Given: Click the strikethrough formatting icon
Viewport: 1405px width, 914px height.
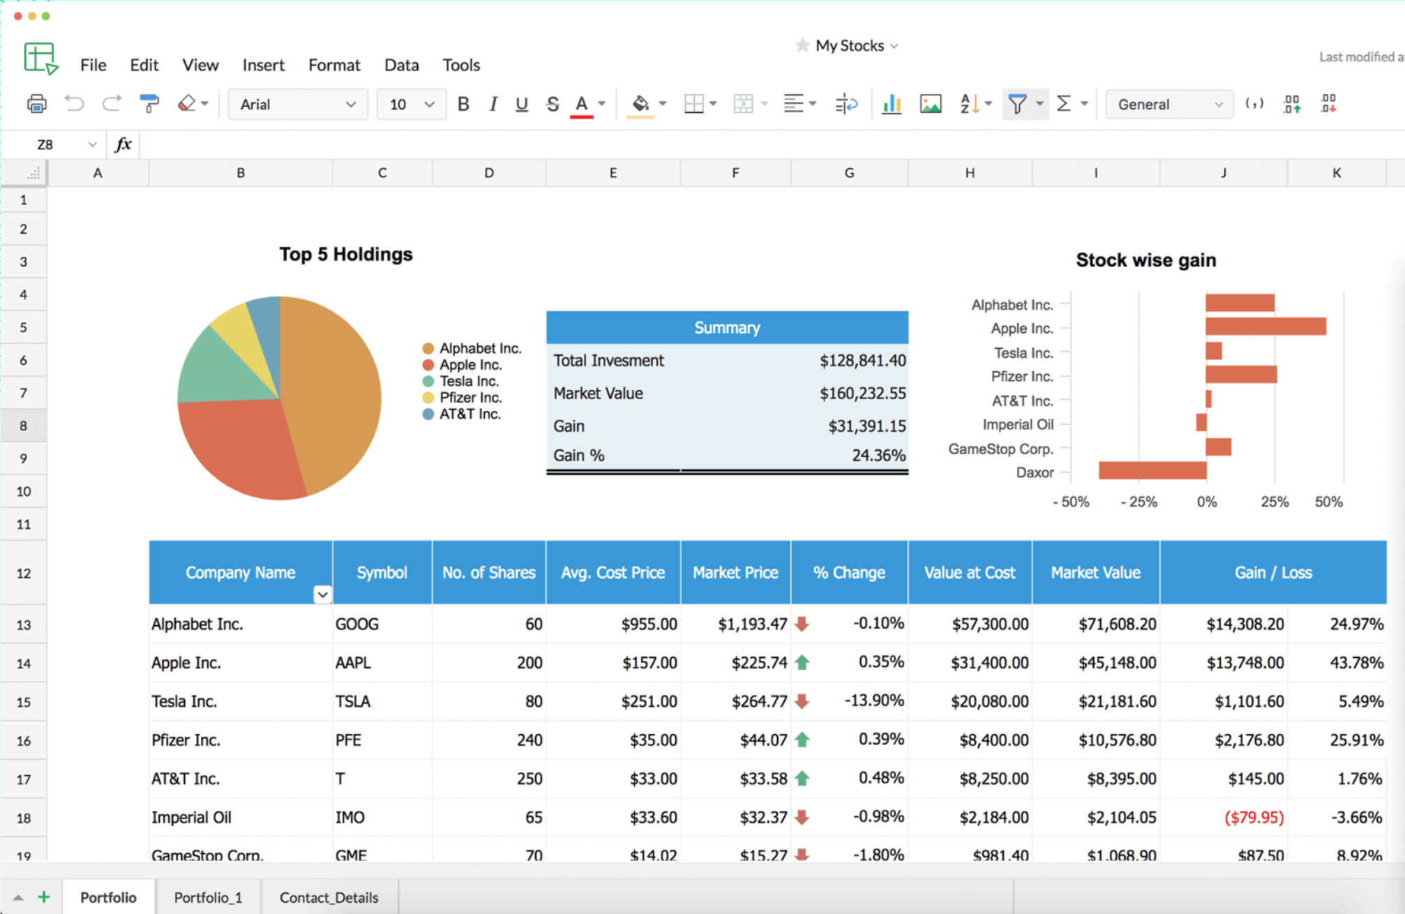Looking at the screenshot, I should point(550,103).
